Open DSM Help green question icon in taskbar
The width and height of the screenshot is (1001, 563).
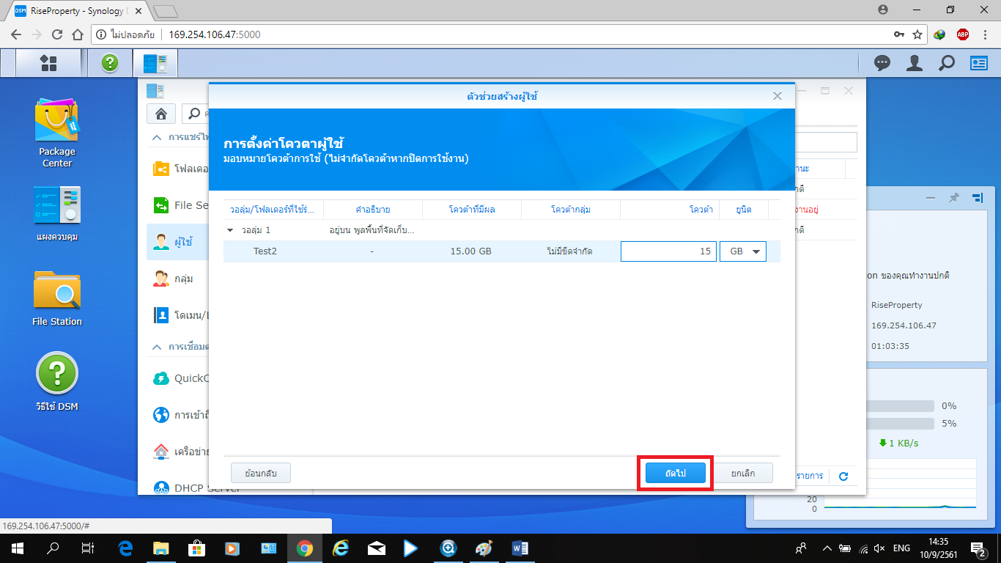(110, 64)
